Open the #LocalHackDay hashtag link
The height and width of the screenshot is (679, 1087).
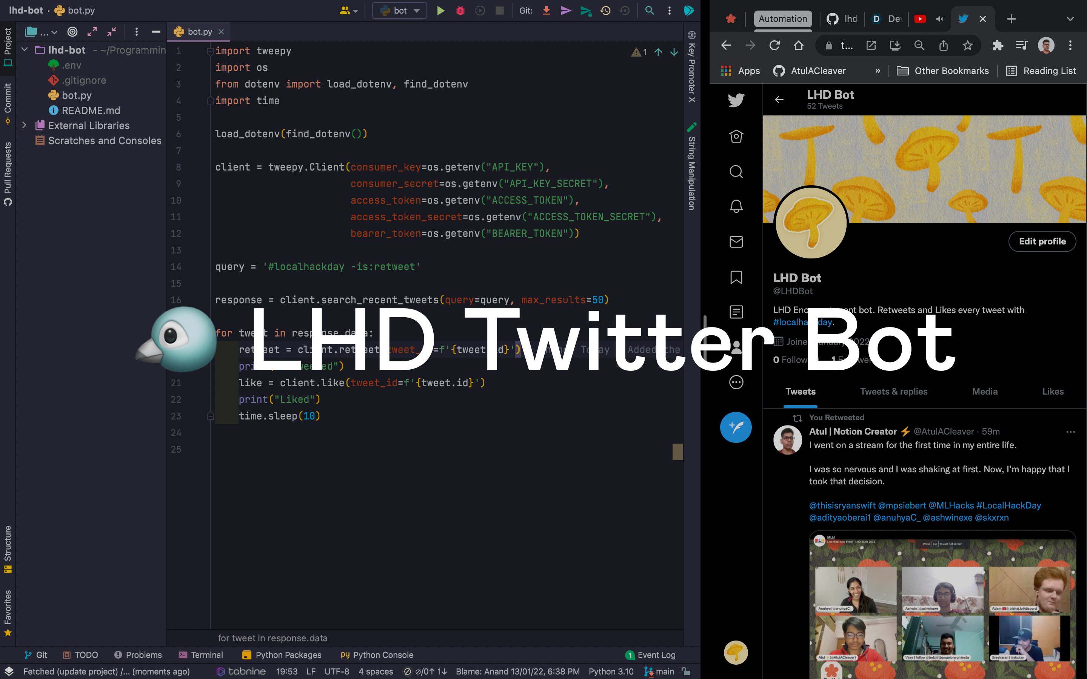[x=1008, y=505]
